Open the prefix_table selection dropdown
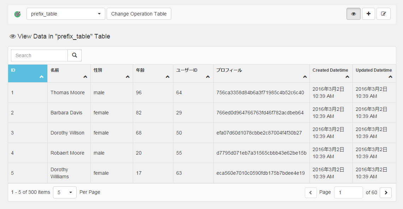This screenshot has height=209, width=403. (x=66, y=14)
